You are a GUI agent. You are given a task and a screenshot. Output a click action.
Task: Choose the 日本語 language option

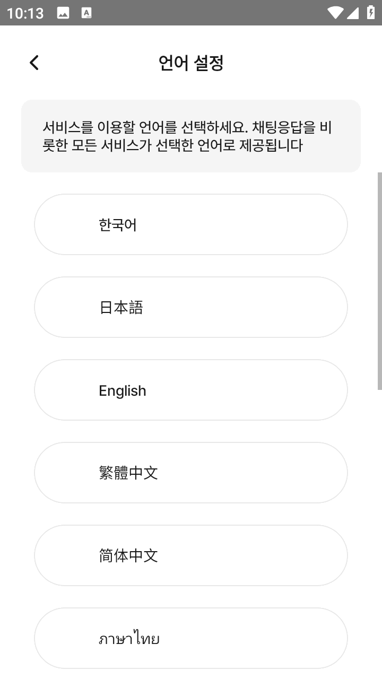point(191,307)
